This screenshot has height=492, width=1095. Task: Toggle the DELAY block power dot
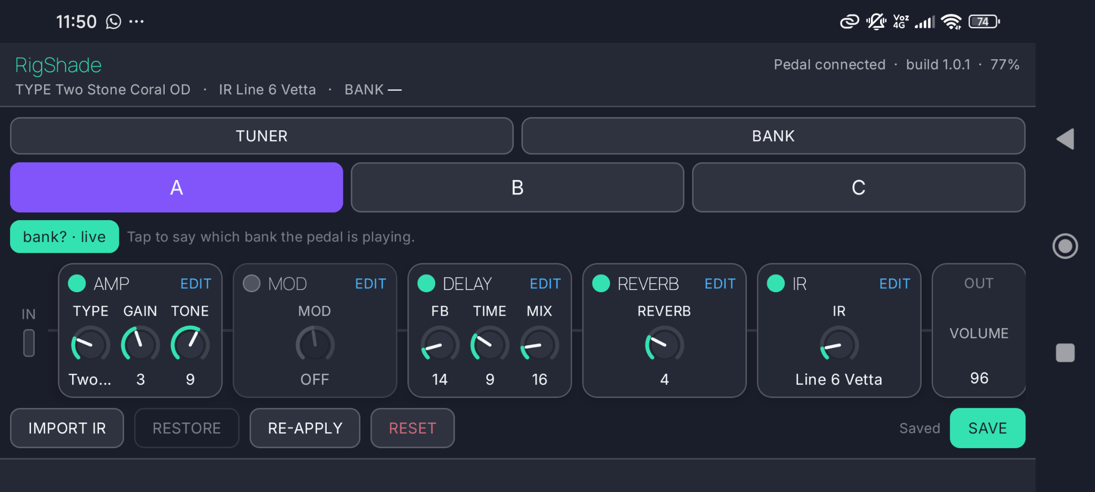point(426,283)
